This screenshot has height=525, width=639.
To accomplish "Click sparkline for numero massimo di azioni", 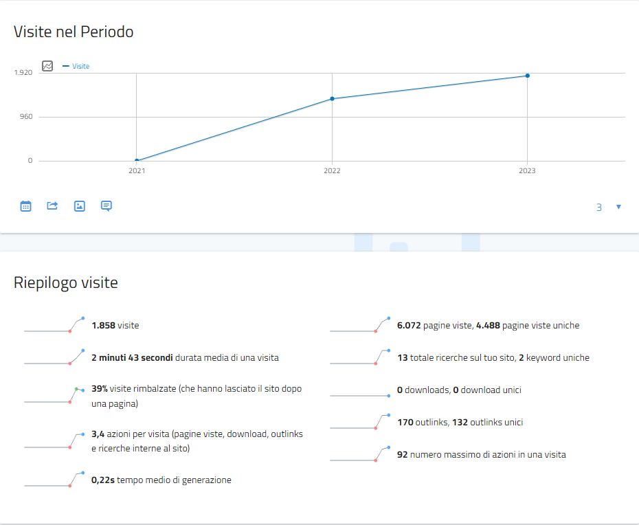I will point(360,454).
